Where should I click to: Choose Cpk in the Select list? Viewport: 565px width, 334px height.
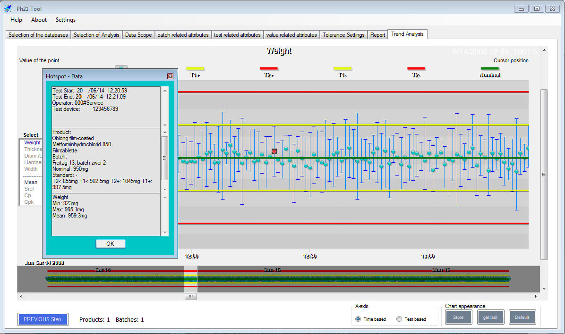pyautogui.click(x=29, y=202)
